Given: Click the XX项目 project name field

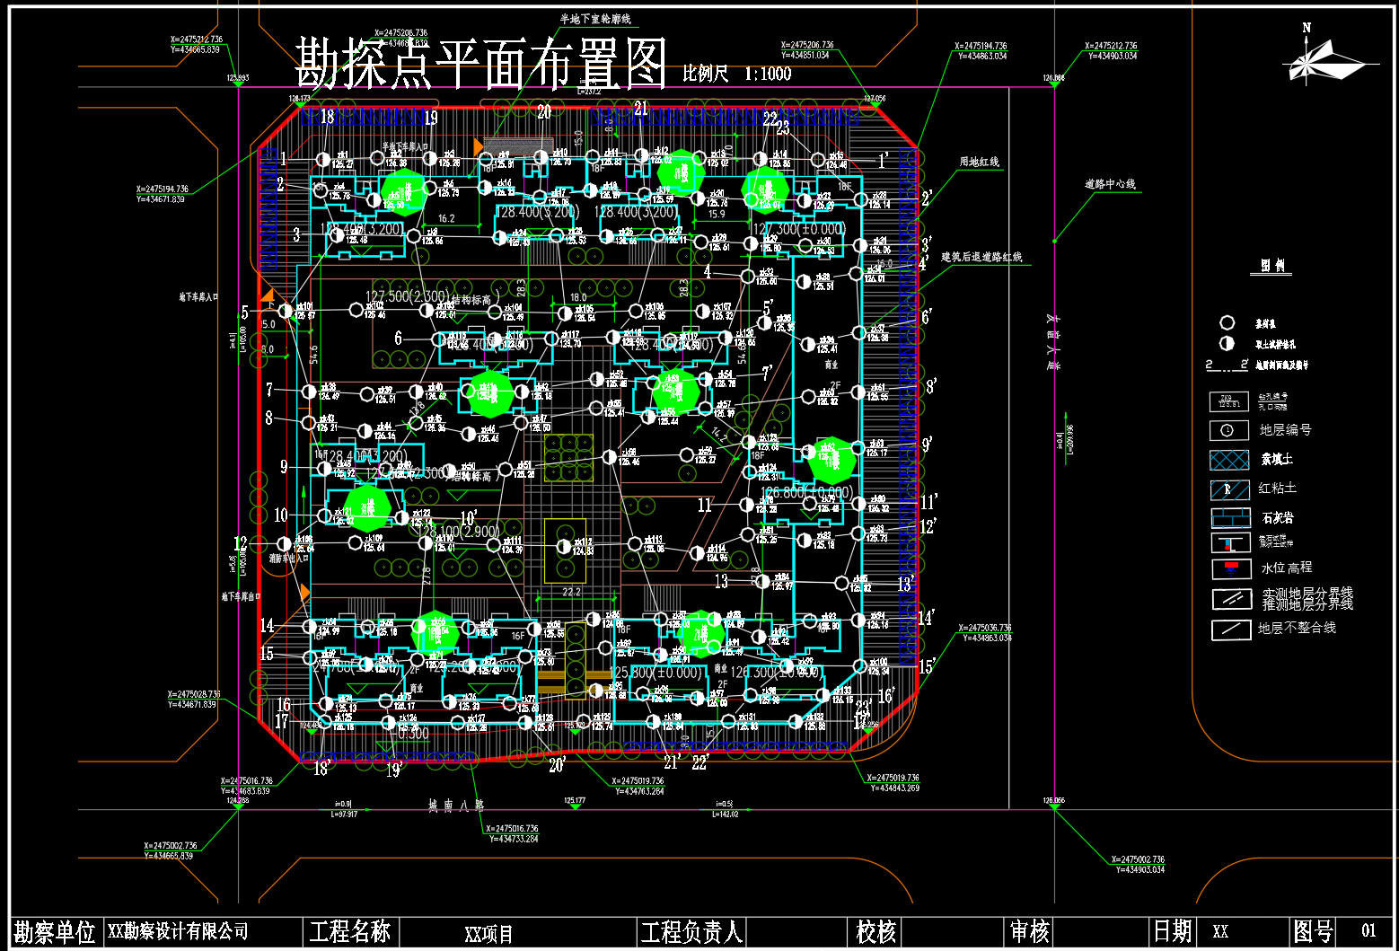Looking at the screenshot, I should click(488, 934).
